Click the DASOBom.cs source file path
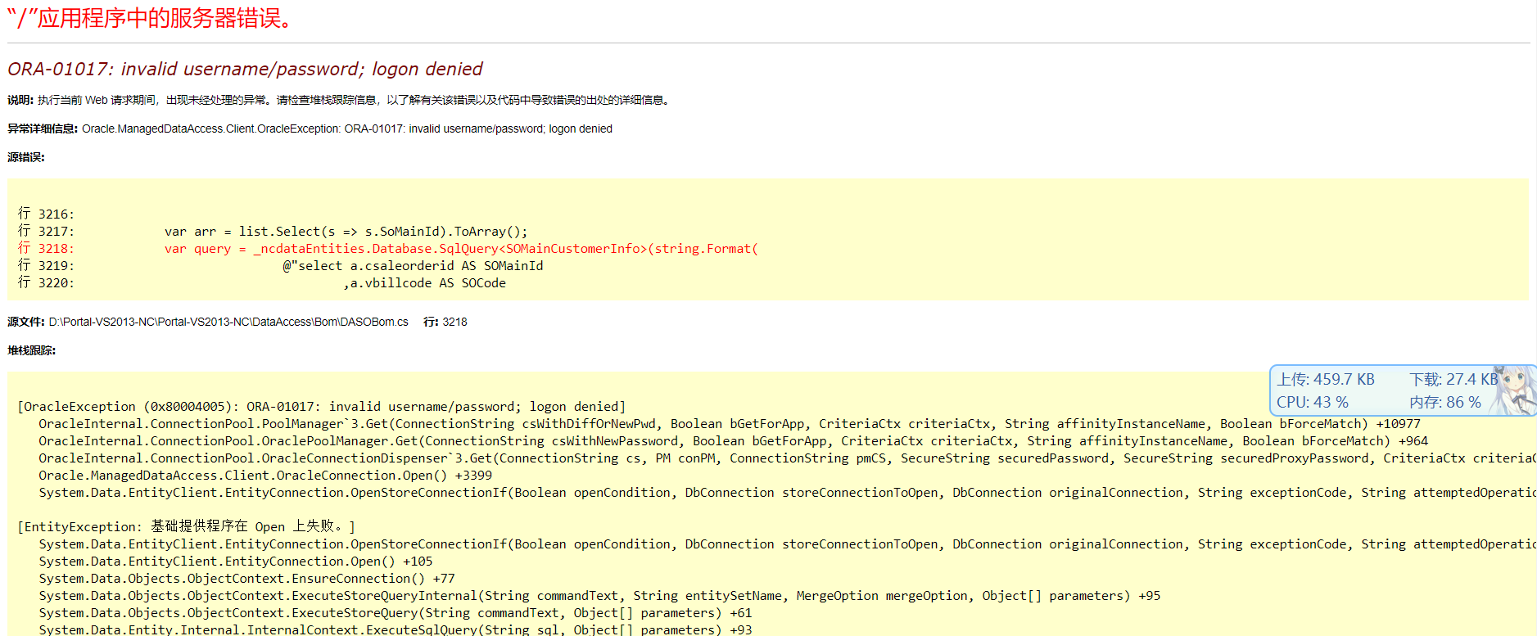The height and width of the screenshot is (636, 1537). pyautogui.click(x=228, y=323)
